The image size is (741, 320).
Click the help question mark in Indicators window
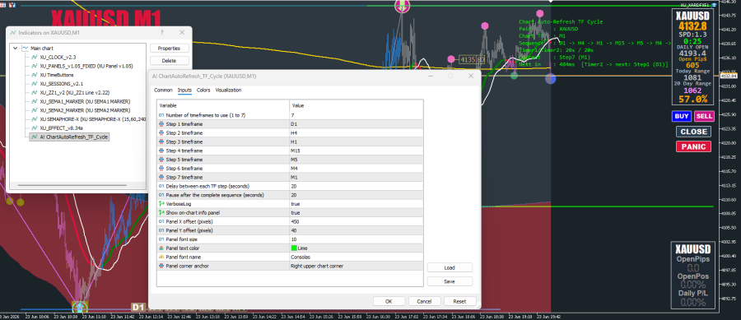pos(161,33)
